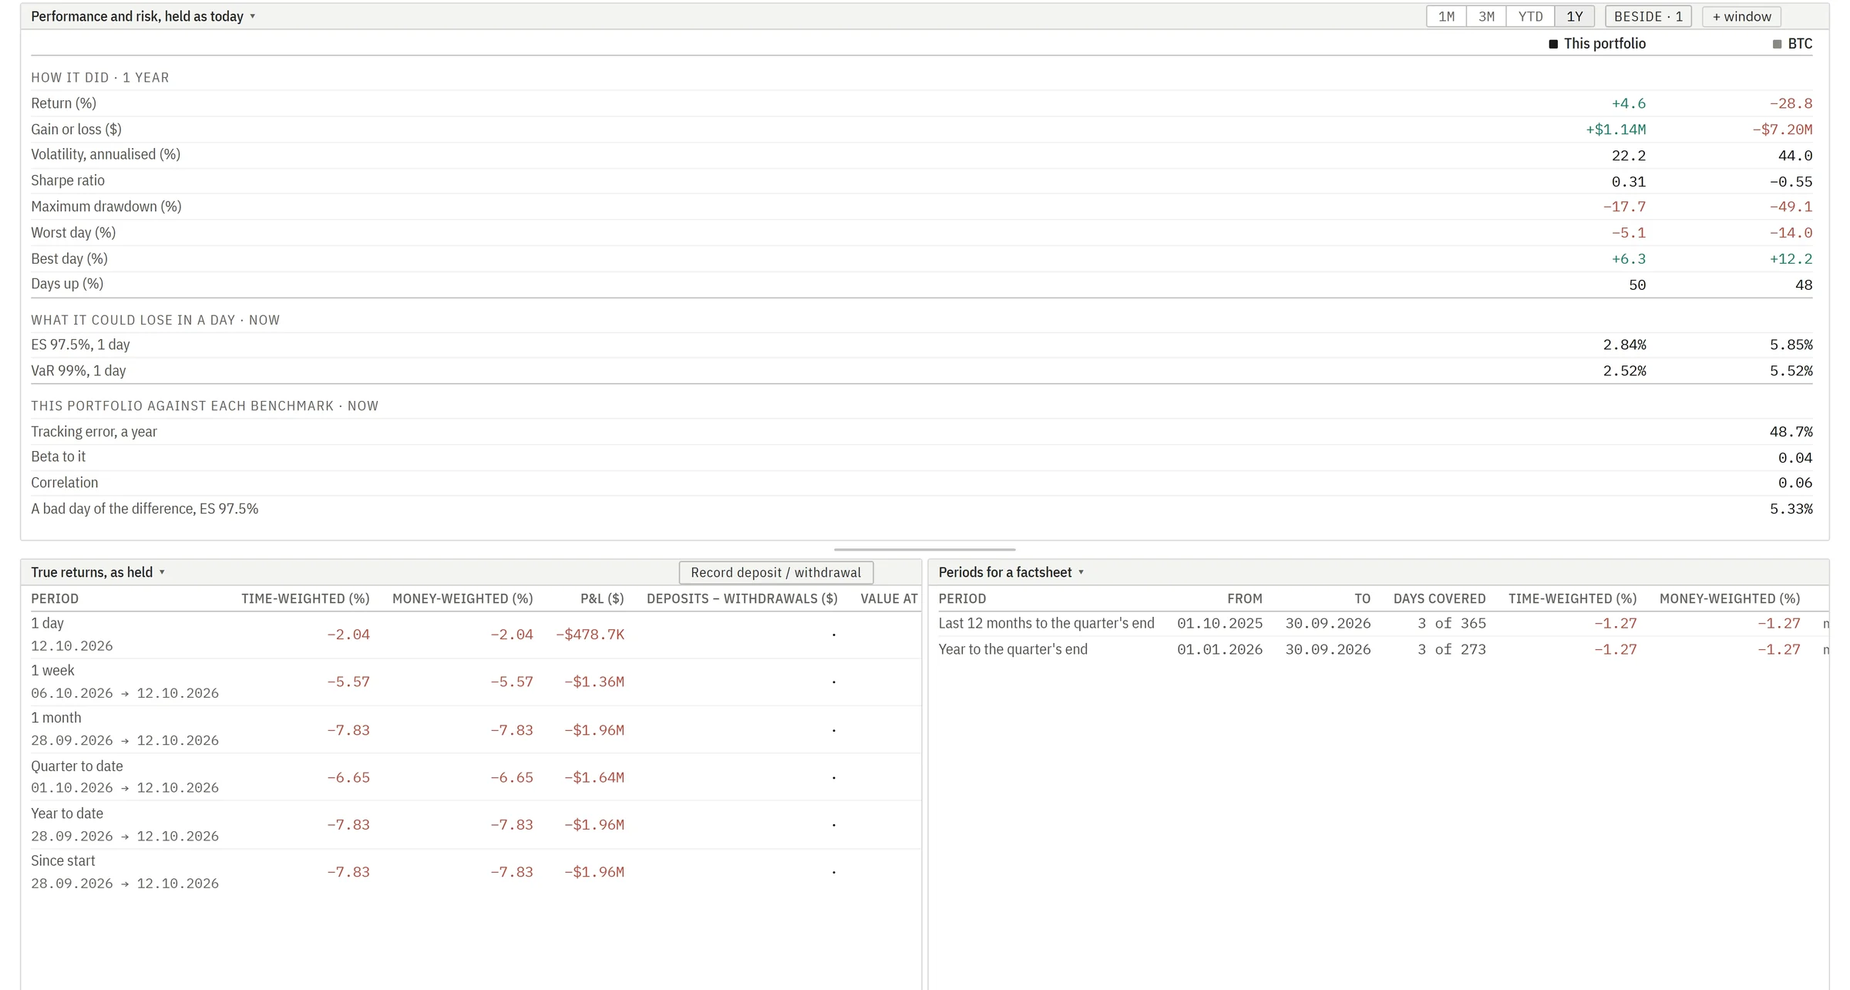This screenshot has width=1850, height=990.
Task: Click A bad day of the difference label
Action: point(145,509)
